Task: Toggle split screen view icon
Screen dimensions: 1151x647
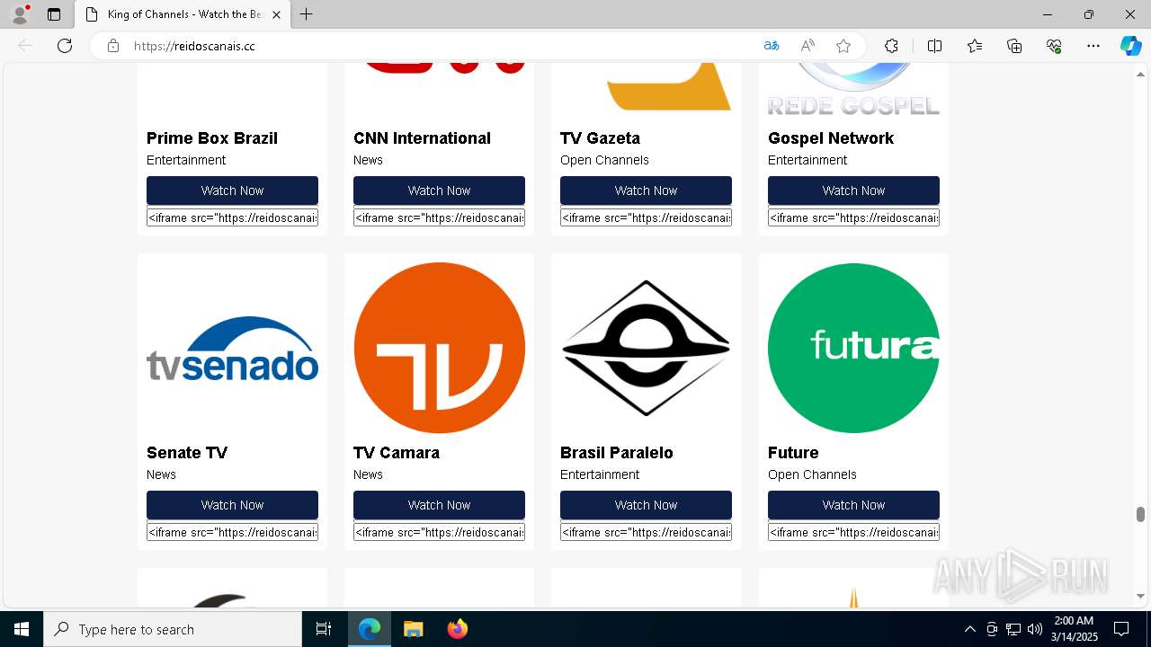Action: click(934, 46)
